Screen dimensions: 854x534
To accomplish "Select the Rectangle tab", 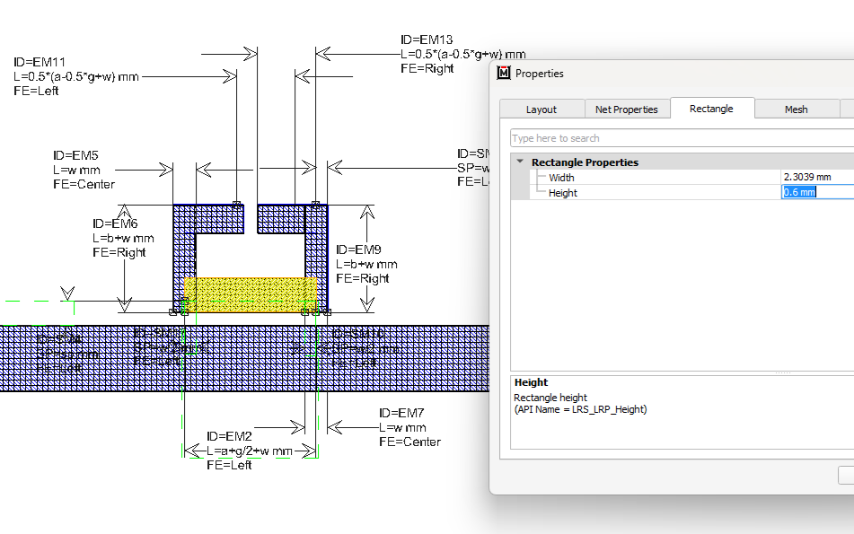I will coord(711,109).
